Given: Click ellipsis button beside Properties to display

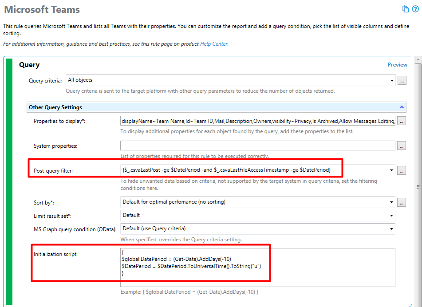Looking at the screenshot, I should (x=401, y=121).
